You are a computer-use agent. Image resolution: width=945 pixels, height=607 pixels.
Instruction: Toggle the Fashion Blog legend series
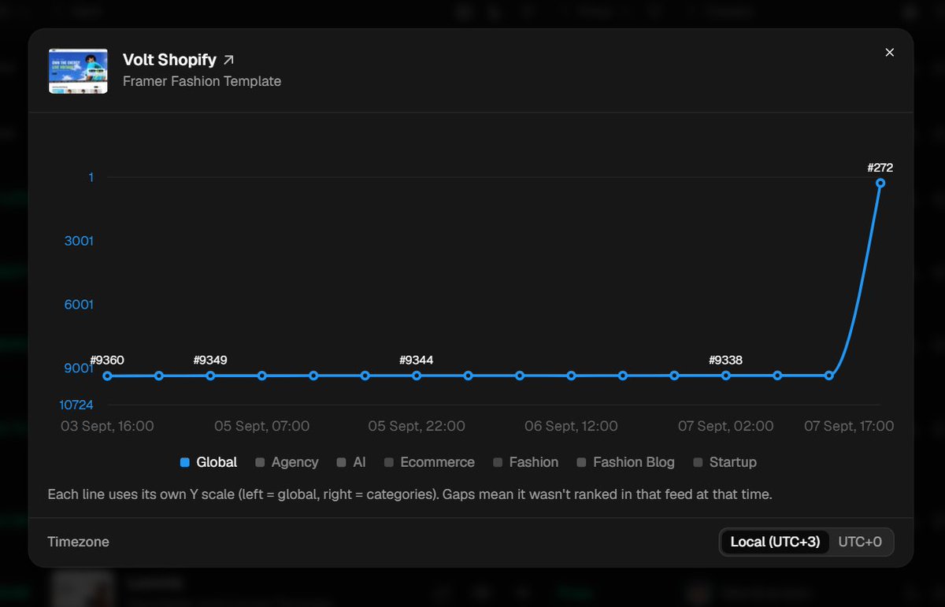pos(625,462)
